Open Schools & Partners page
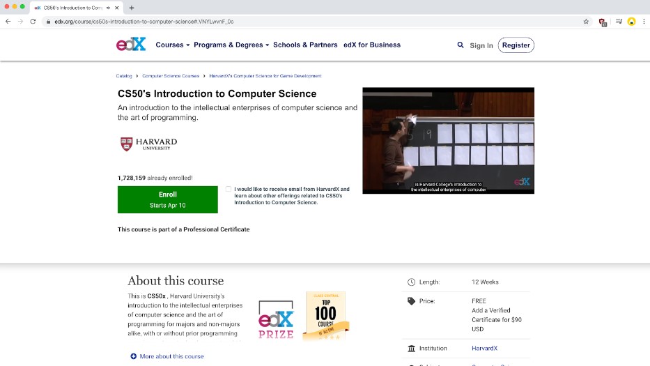650x366 pixels. pos(305,45)
